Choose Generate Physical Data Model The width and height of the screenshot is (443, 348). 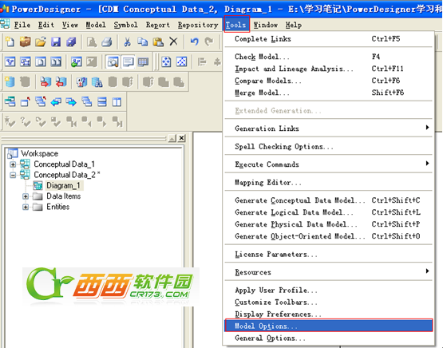pos(328,224)
